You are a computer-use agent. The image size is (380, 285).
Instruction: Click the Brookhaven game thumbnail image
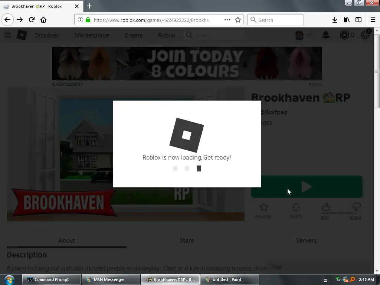click(x=60, y=154)
